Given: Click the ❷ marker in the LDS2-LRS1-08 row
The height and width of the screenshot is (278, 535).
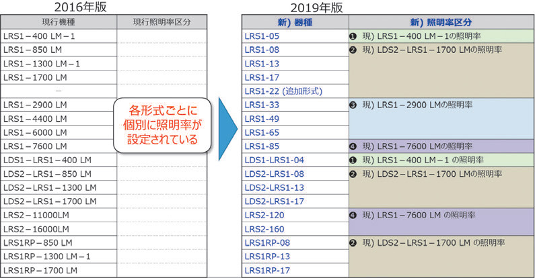Looking at the screenshot, I should (353, 174).
